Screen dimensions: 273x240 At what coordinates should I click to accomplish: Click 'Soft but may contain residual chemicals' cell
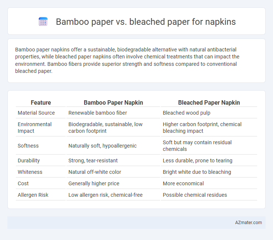point(197,146)
